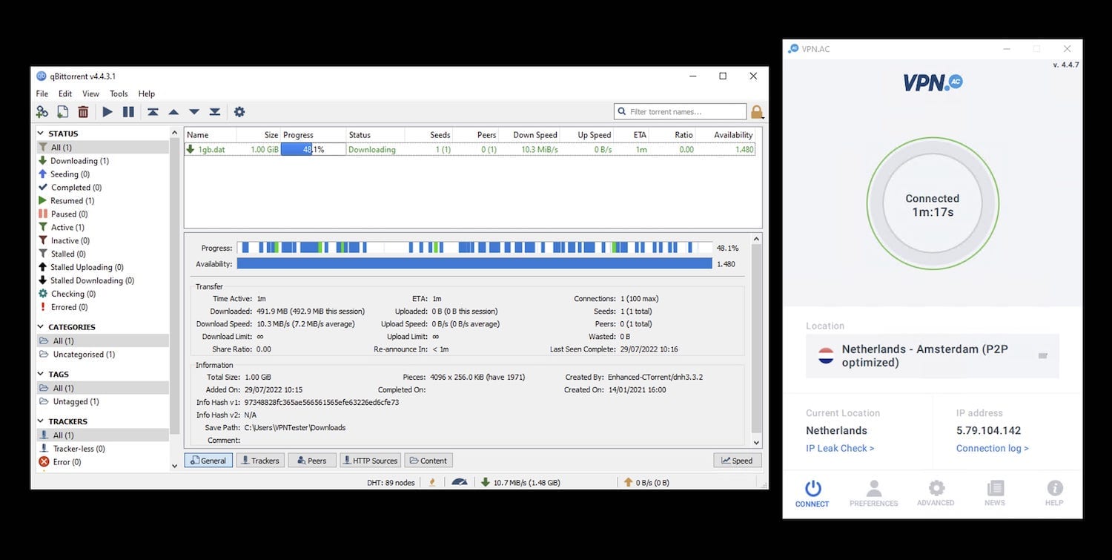Open IP Leak Check in VPN.AC
The height and width of the screenshot is (560, 1112).
pyautogui.click(x=840, y=448)
